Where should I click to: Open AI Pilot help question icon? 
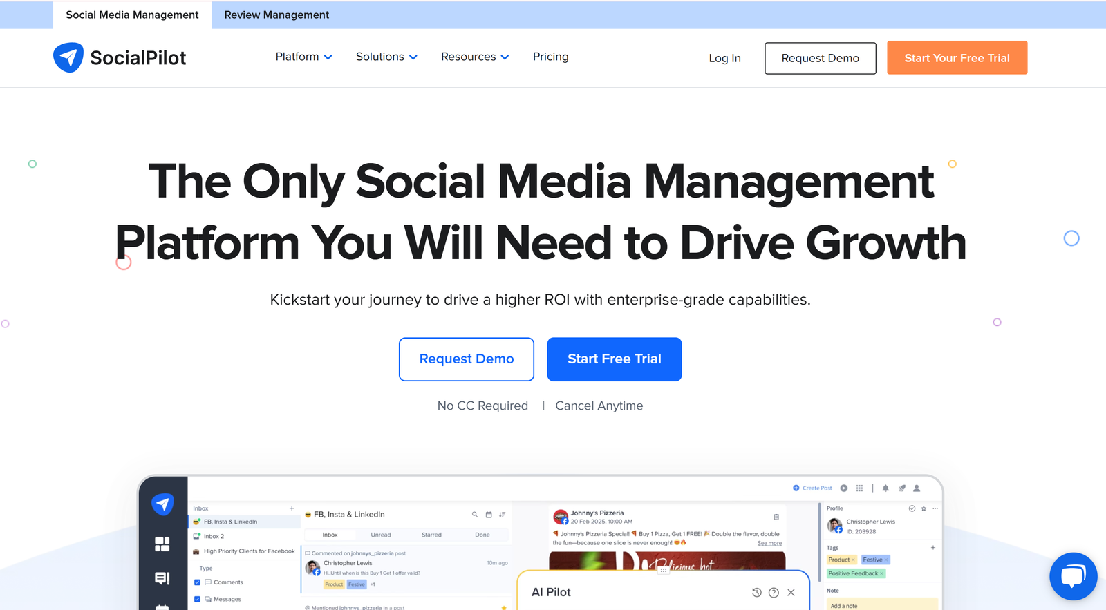tap(774, 593)
